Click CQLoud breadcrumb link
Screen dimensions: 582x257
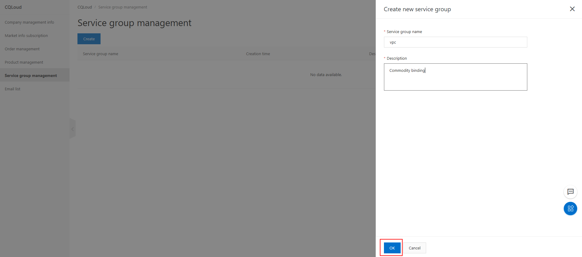[85, 7]
